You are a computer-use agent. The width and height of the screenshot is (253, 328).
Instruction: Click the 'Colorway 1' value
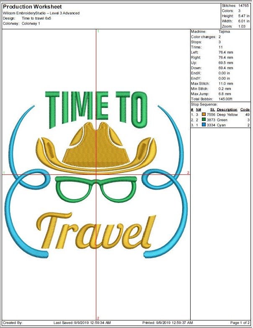click(x=31, y=23)
